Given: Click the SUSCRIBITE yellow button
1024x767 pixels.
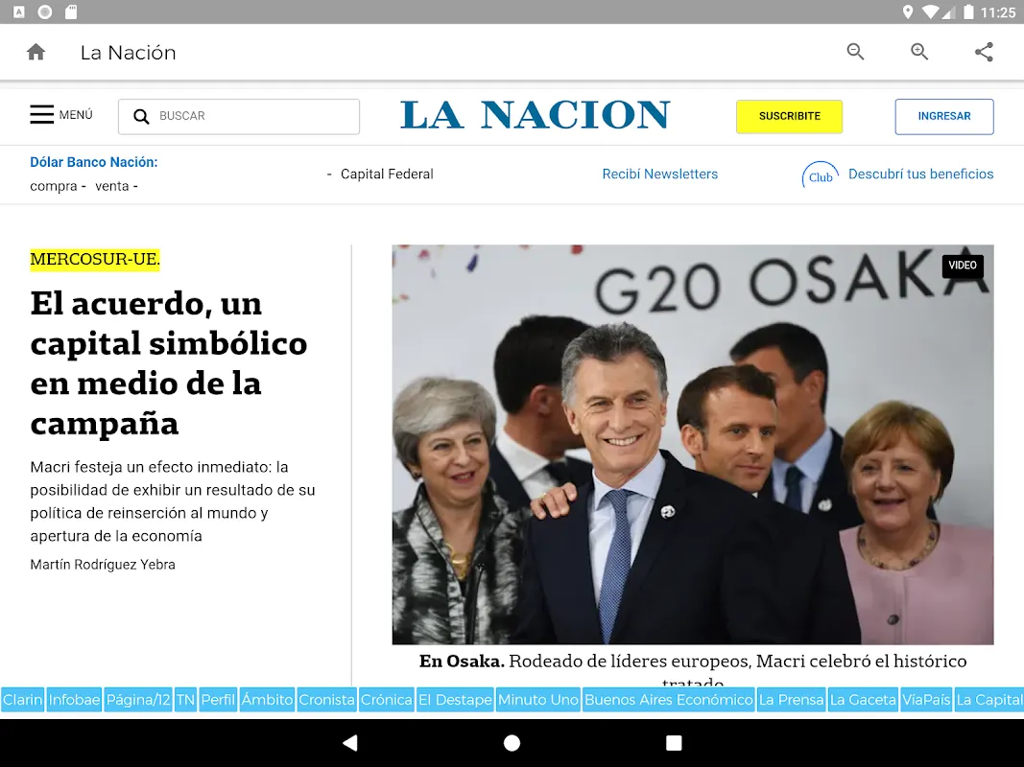Looking at the screenshot, I should [789, 116].
